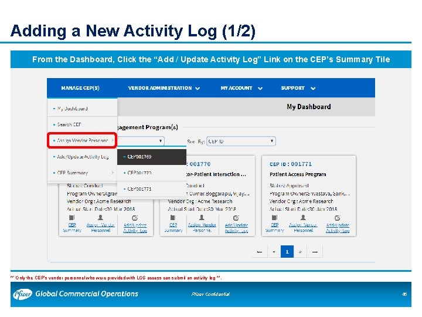Screen dimensions: 422x317
Task: Click the My Dashboard page heading
Action: pos(309,107)
